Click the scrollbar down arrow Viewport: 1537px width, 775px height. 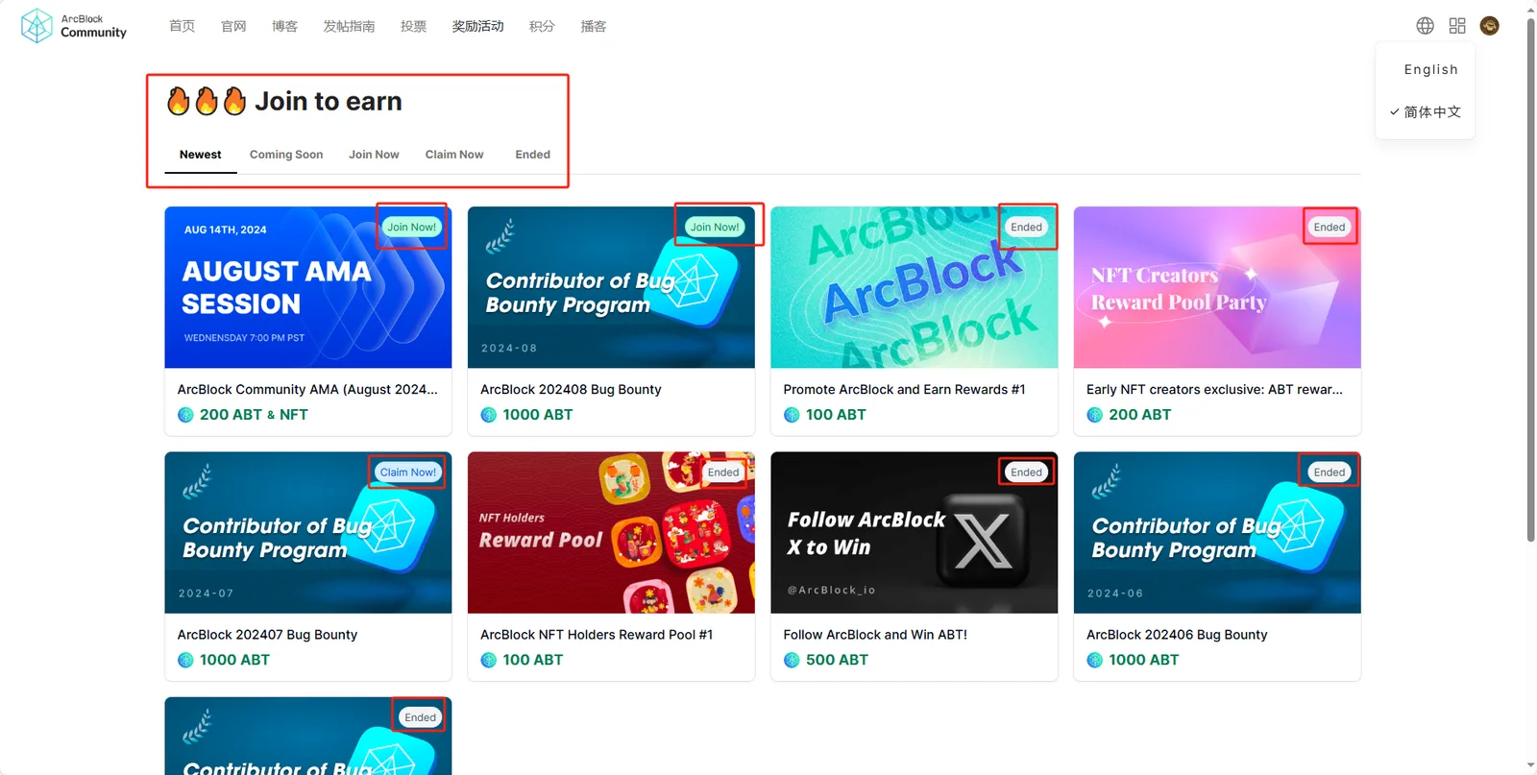coord(1530,767)
